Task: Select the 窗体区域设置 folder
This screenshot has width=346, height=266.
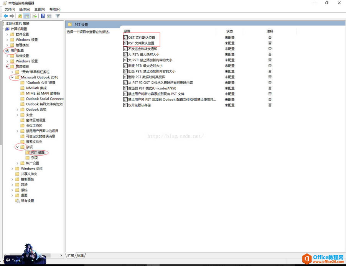Action: [x=36, y=120]
